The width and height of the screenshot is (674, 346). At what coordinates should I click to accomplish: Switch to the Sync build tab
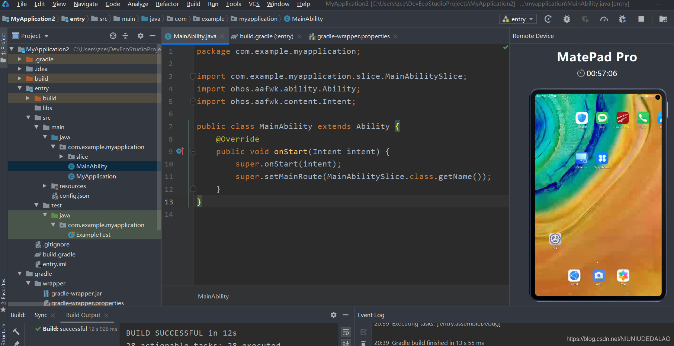(41, 315)
